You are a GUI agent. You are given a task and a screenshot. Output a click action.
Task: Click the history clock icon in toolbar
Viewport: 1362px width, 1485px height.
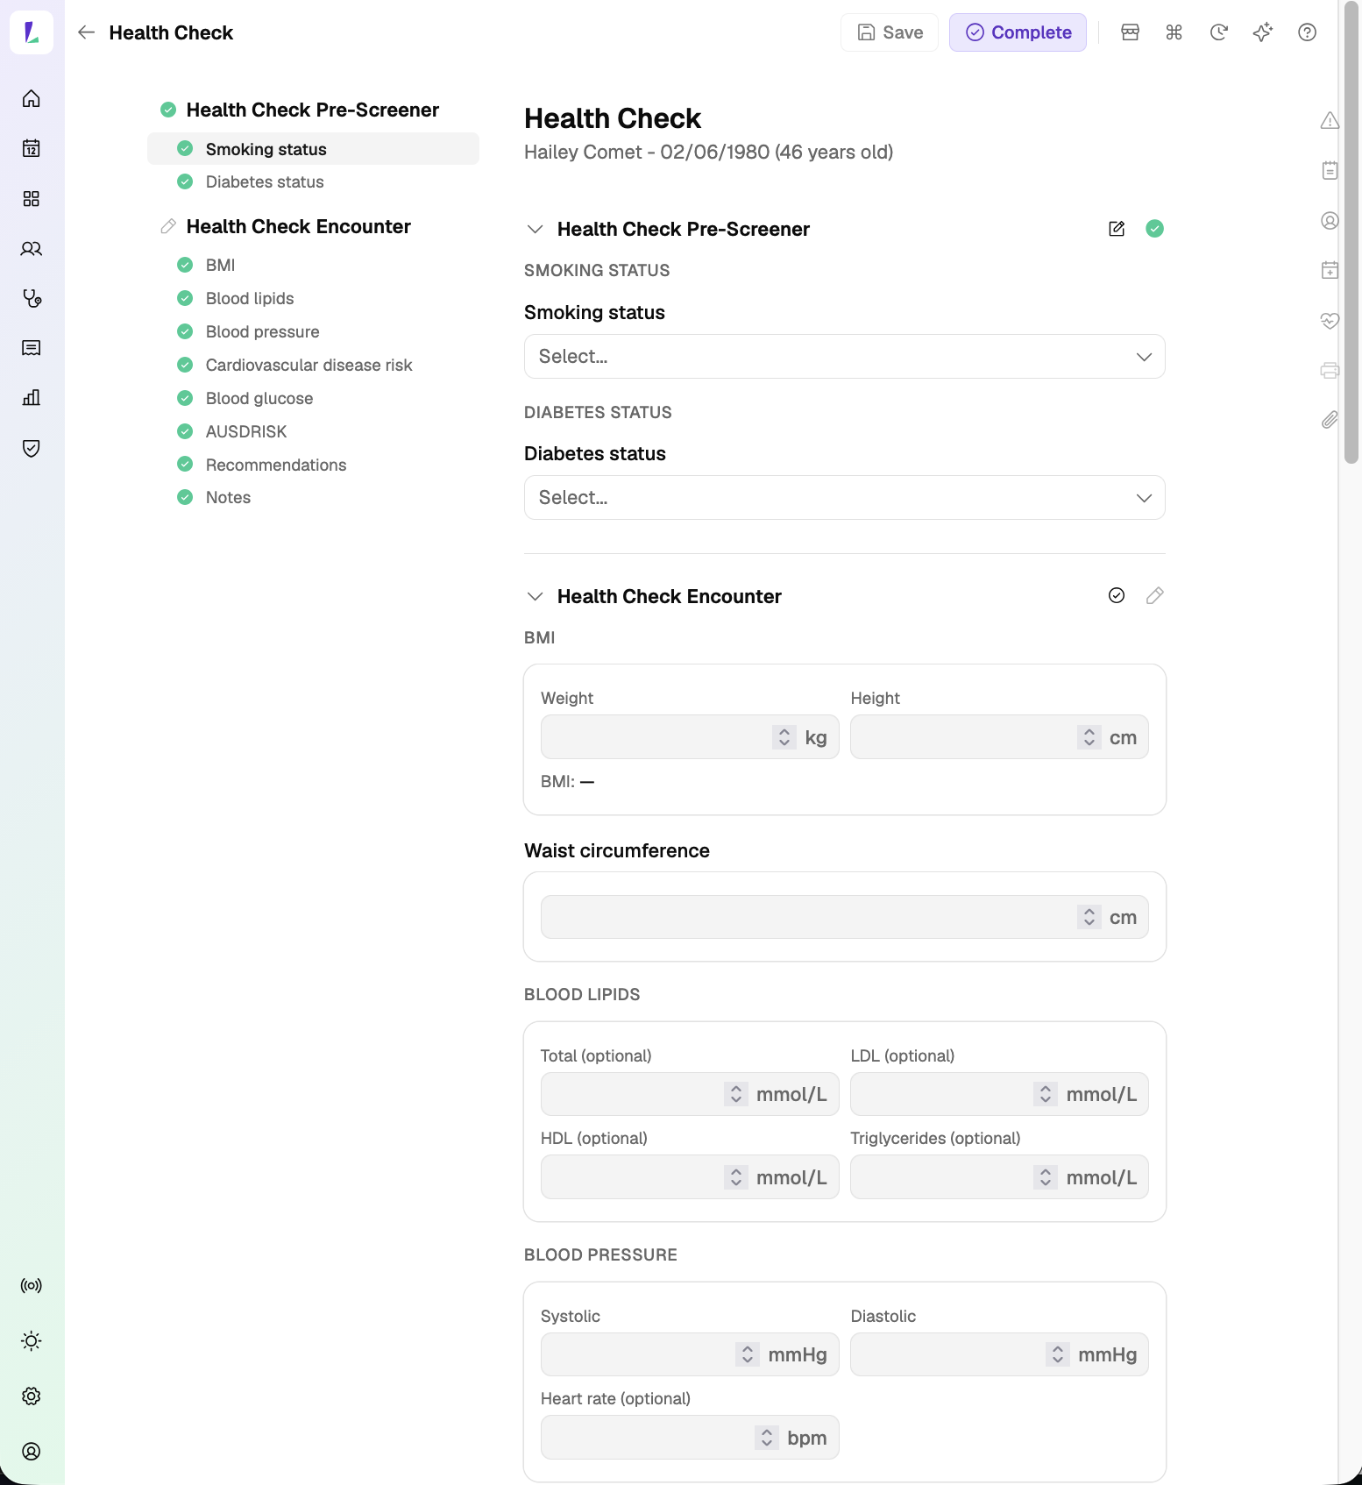(x=1218, y=32)
